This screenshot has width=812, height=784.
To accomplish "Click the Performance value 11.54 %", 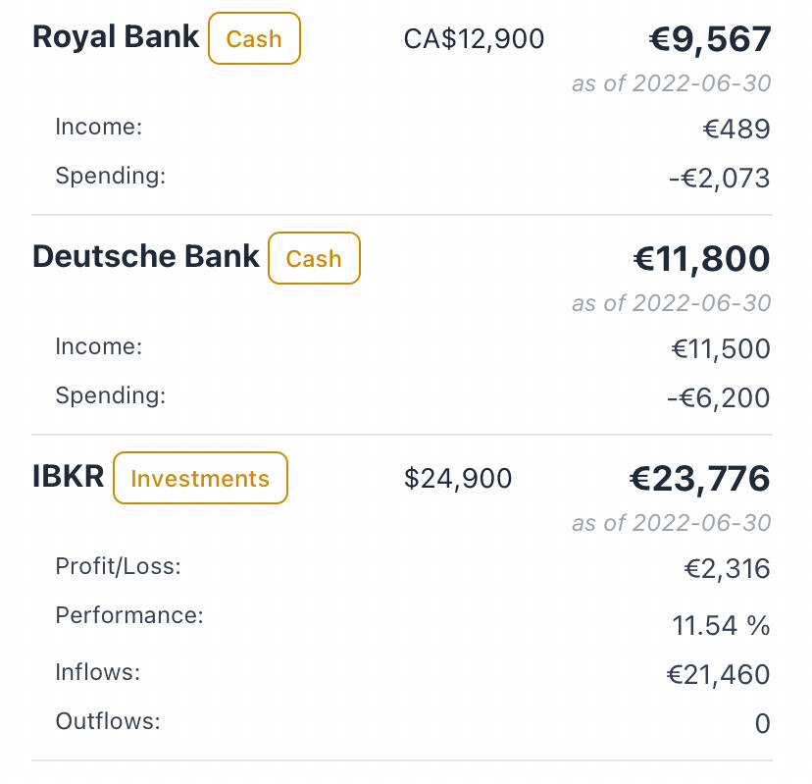I will click(721, 625).
